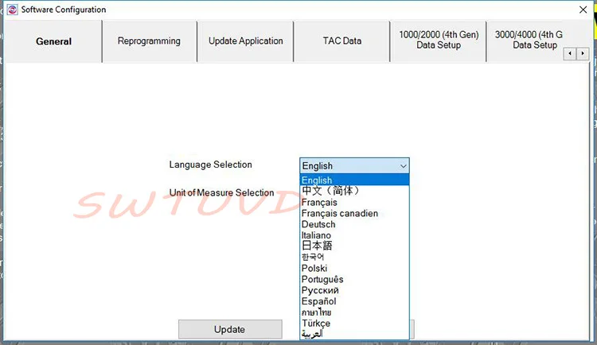Select Français canadien language option
597x345 pixels.
click(x=354, y=213)
